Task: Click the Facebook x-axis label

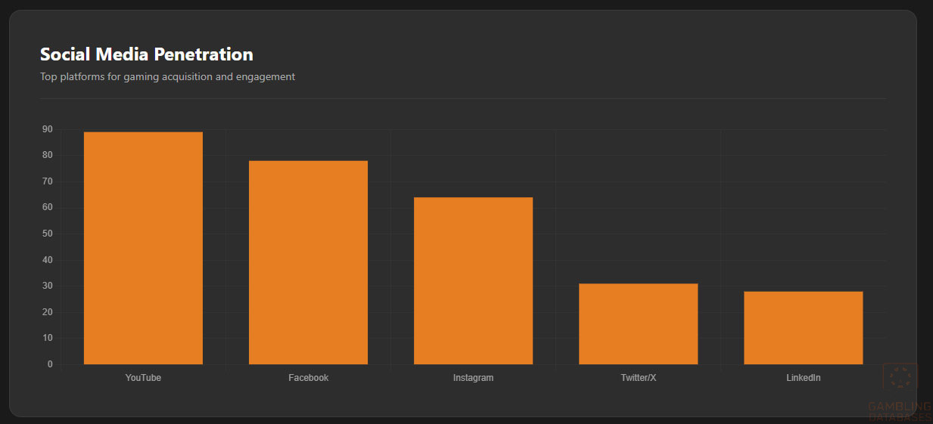Action: 308,378
